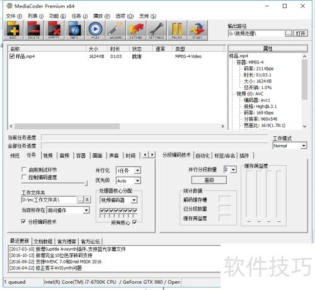The height and width of the screenshot is (290, 315).
Task: Click the START transcoding icon
Action: [197, 30]
